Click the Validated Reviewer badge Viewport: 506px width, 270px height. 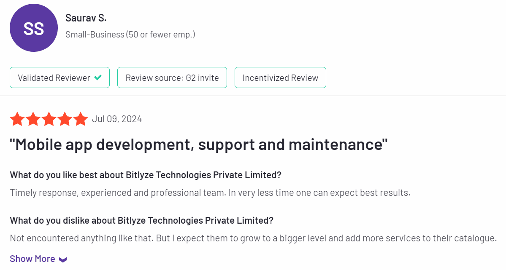(60, 78)
